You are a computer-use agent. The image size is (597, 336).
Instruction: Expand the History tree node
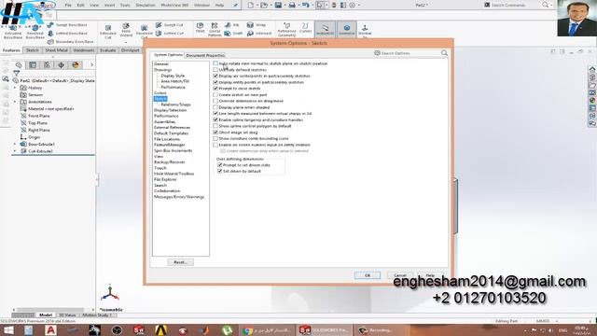pyautogui.click(x=15, y=88)
